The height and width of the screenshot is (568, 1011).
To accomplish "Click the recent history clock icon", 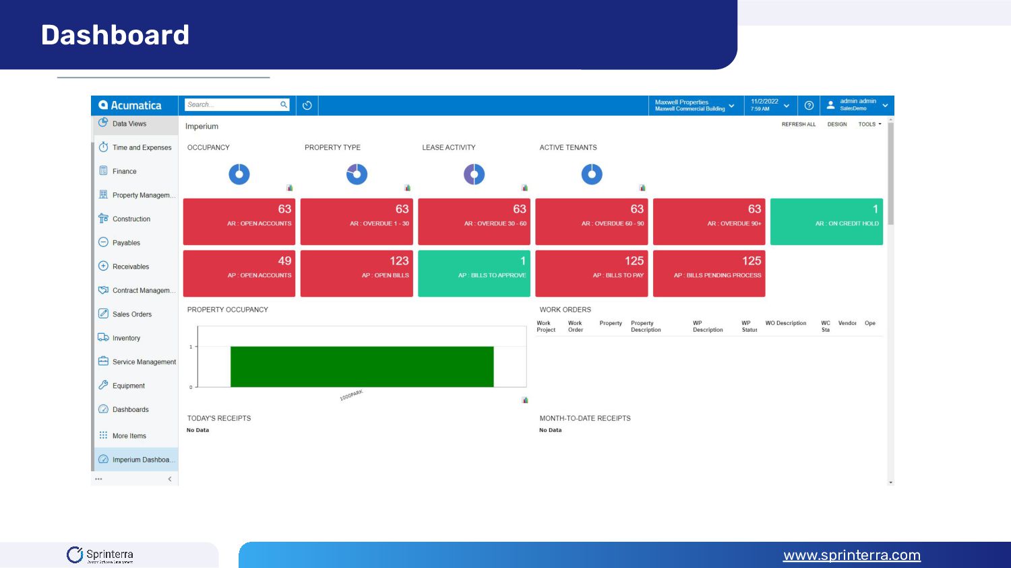I will (307, 105).
